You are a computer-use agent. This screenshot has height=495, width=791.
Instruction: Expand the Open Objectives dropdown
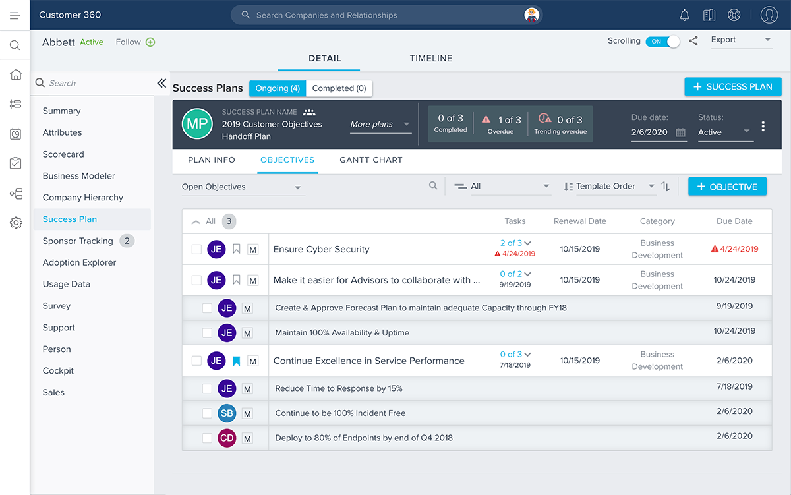(x=243, y=187)
